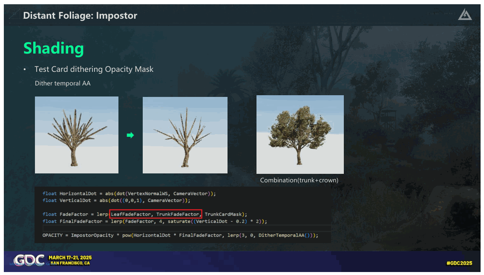Select the "OPACITY = ImpostorOpacity" code line
Screen dimensions: 484x275
[x=180, y=235]
